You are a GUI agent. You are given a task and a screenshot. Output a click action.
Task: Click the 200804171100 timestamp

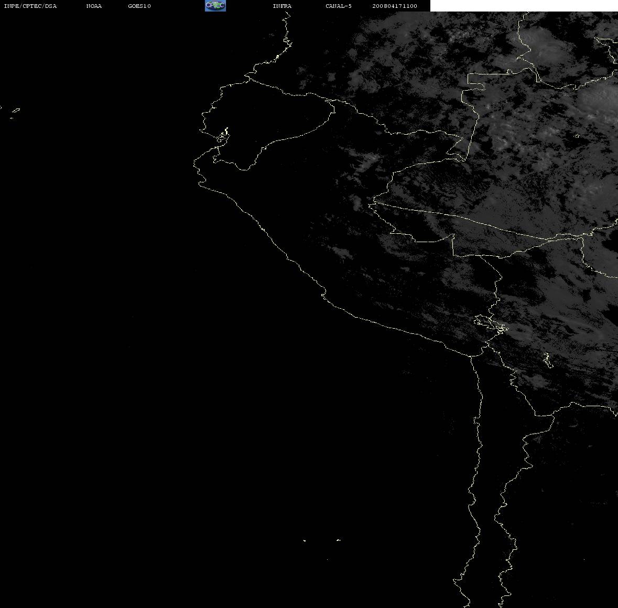coord(395,6)
